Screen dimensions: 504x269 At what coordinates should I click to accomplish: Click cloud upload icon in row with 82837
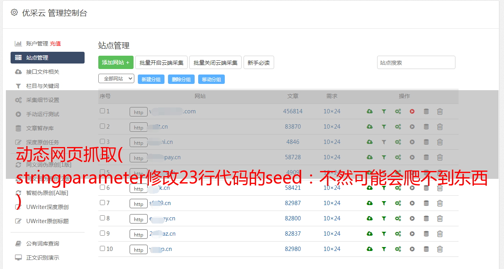[x=370, y=234]
